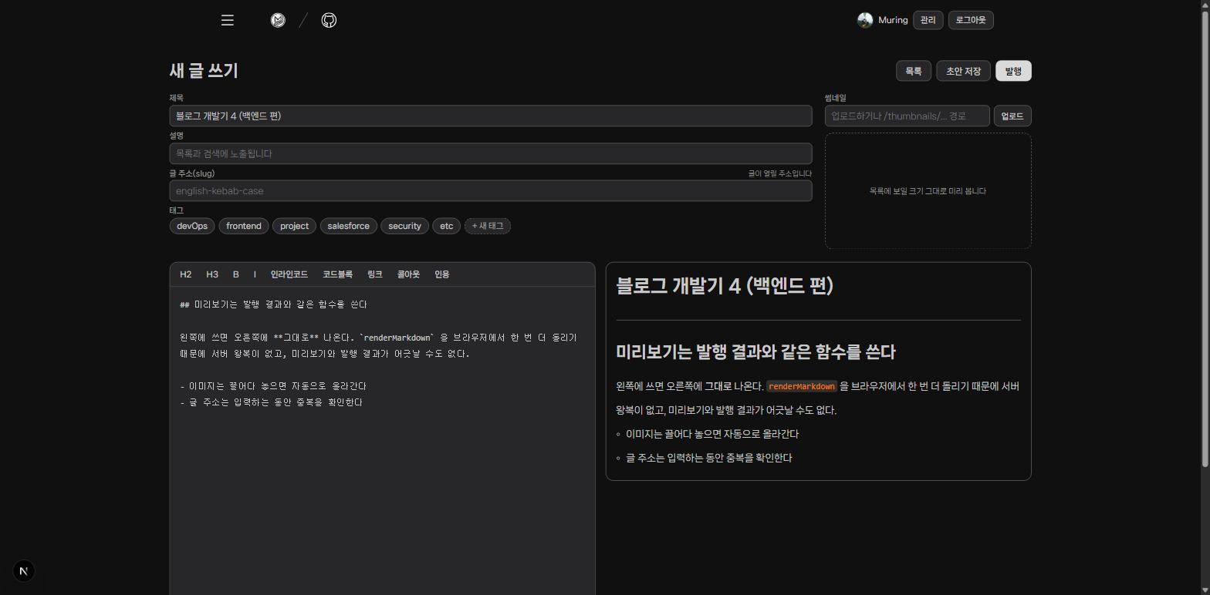Click the thumbnail preview dashed area
Screen dimensions: 1210x595
point(928,191)
